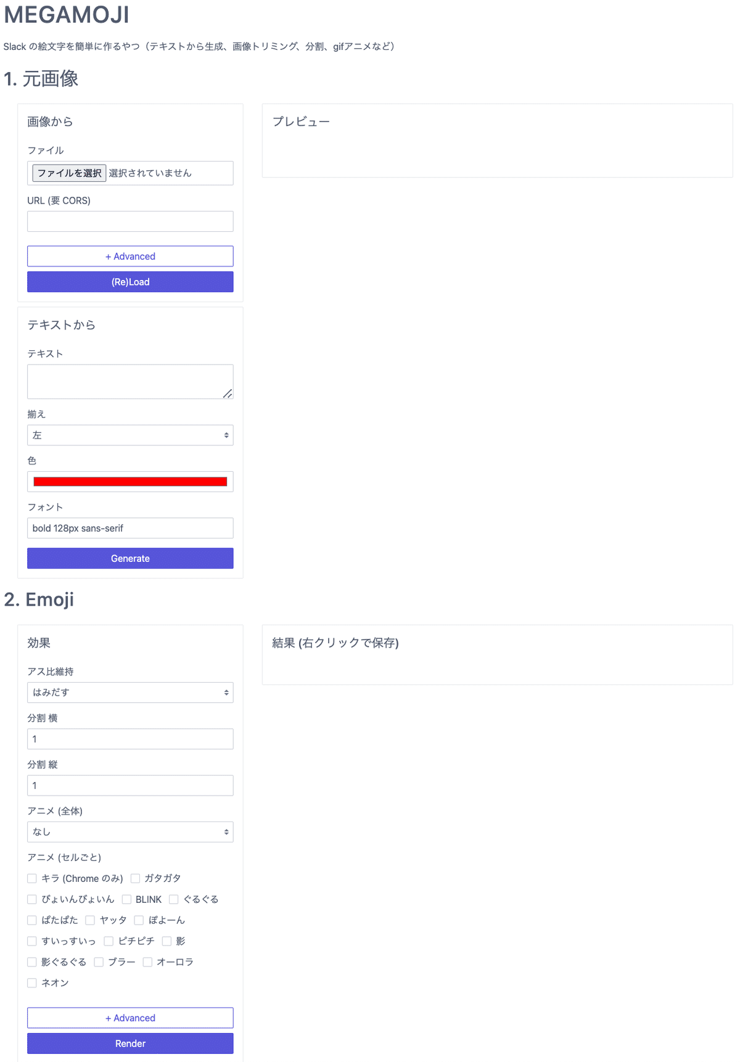Open the アス比維持 dropdown showing はみだす
Screen dimensions: 740x1062
[130, 693]
